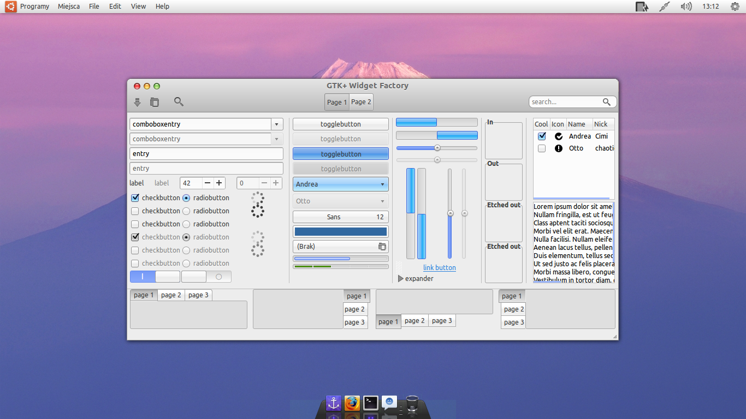Screen dimensions: 746x419
Task: Click the warning icon in Otto's row
Action: point(558,148)
